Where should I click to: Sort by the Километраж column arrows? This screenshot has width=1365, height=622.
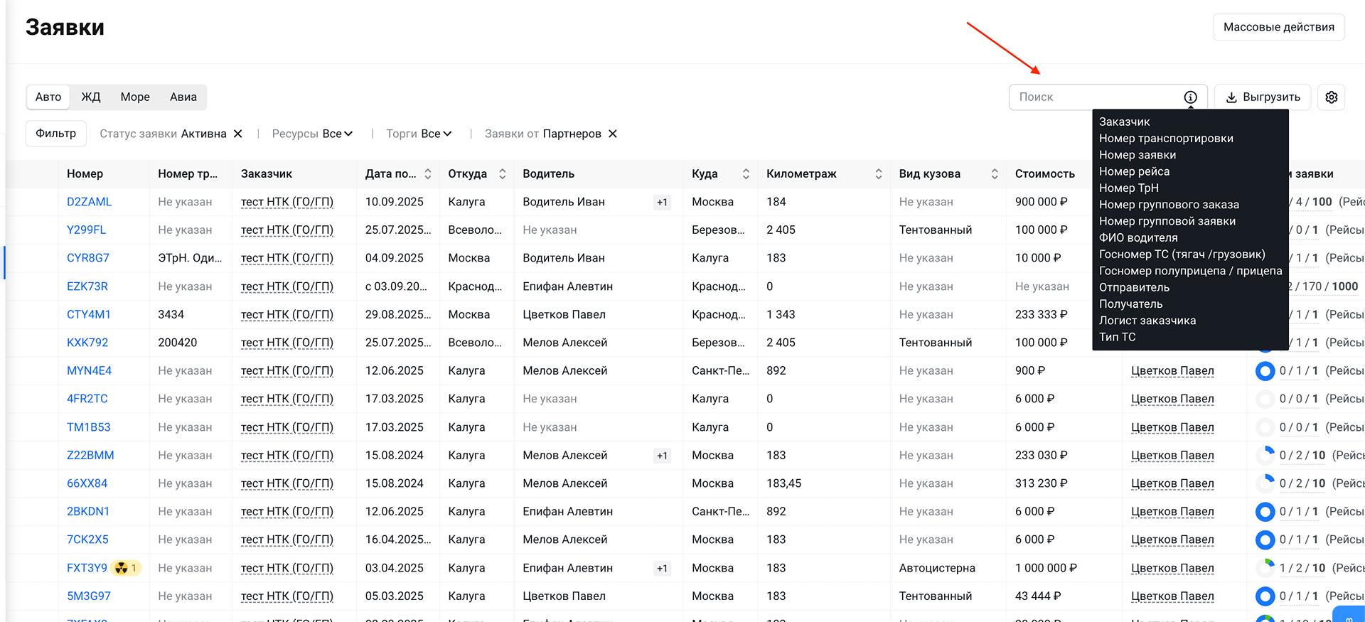point(878,174)
